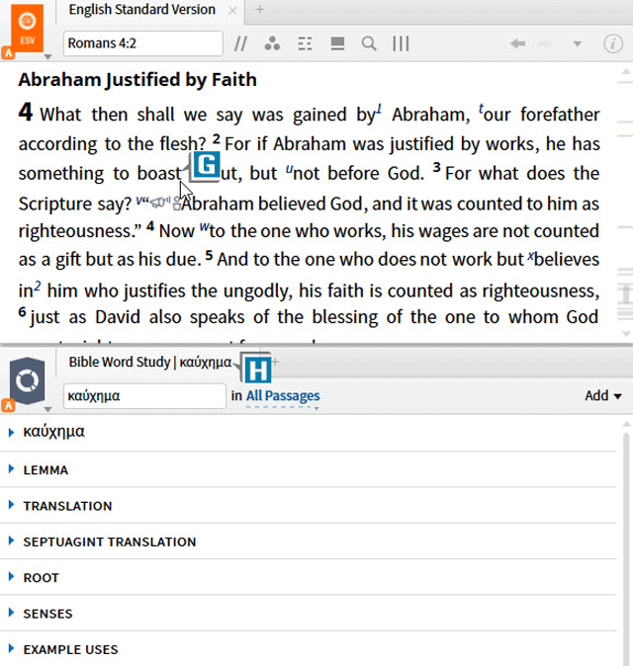Image resolution: width=633 pixels, height=666 pixels.
Task: Click cross-reference 'v' after 'Scripture say?'
Action: pos(139,200)
